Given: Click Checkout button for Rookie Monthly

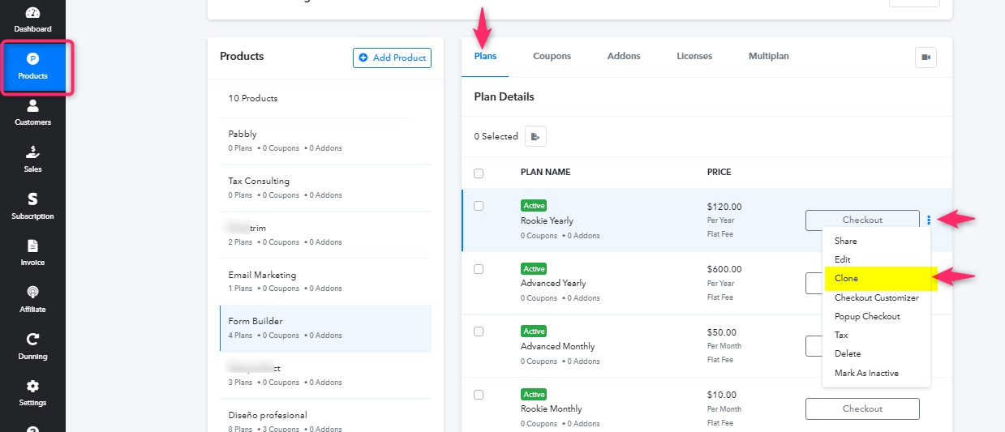Looking at the screenshot, I should click(x=862, y=408).
